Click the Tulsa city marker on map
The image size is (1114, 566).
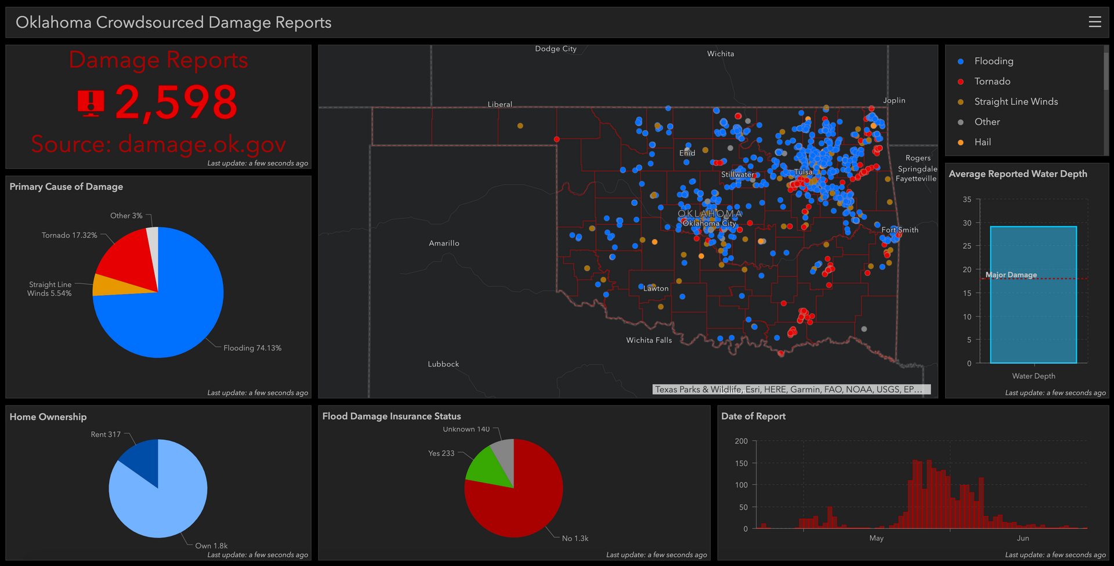804,172
